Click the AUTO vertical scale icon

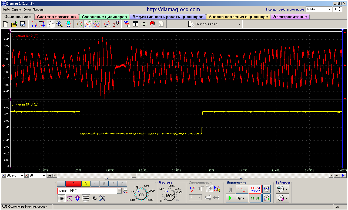107,24
